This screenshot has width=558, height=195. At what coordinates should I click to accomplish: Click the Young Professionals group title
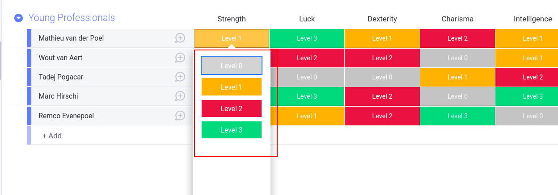(x=72, y=18)
